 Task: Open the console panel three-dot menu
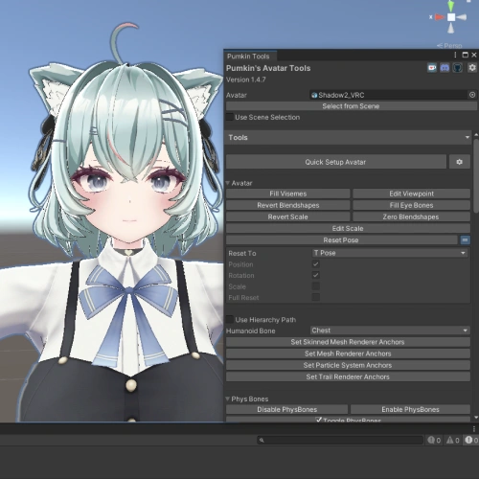(x=474, y=428)
